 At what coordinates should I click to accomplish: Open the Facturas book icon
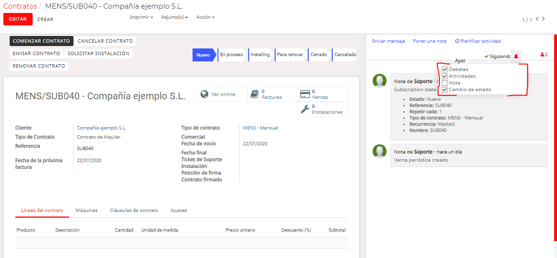coord(254,94)
